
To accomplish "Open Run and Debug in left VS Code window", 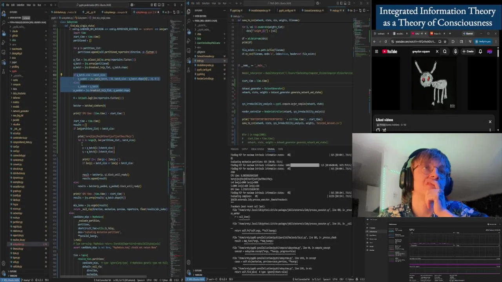I will click(3, 42).
